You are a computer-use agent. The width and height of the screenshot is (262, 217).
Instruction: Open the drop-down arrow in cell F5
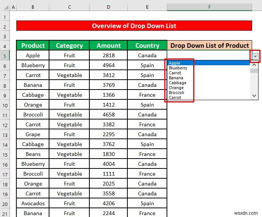pyautogui.click(x=255, y=56)
